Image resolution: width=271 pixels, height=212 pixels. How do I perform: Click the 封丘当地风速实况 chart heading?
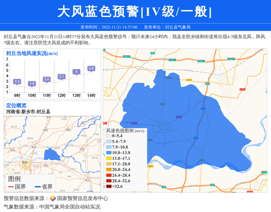point(32,53)
